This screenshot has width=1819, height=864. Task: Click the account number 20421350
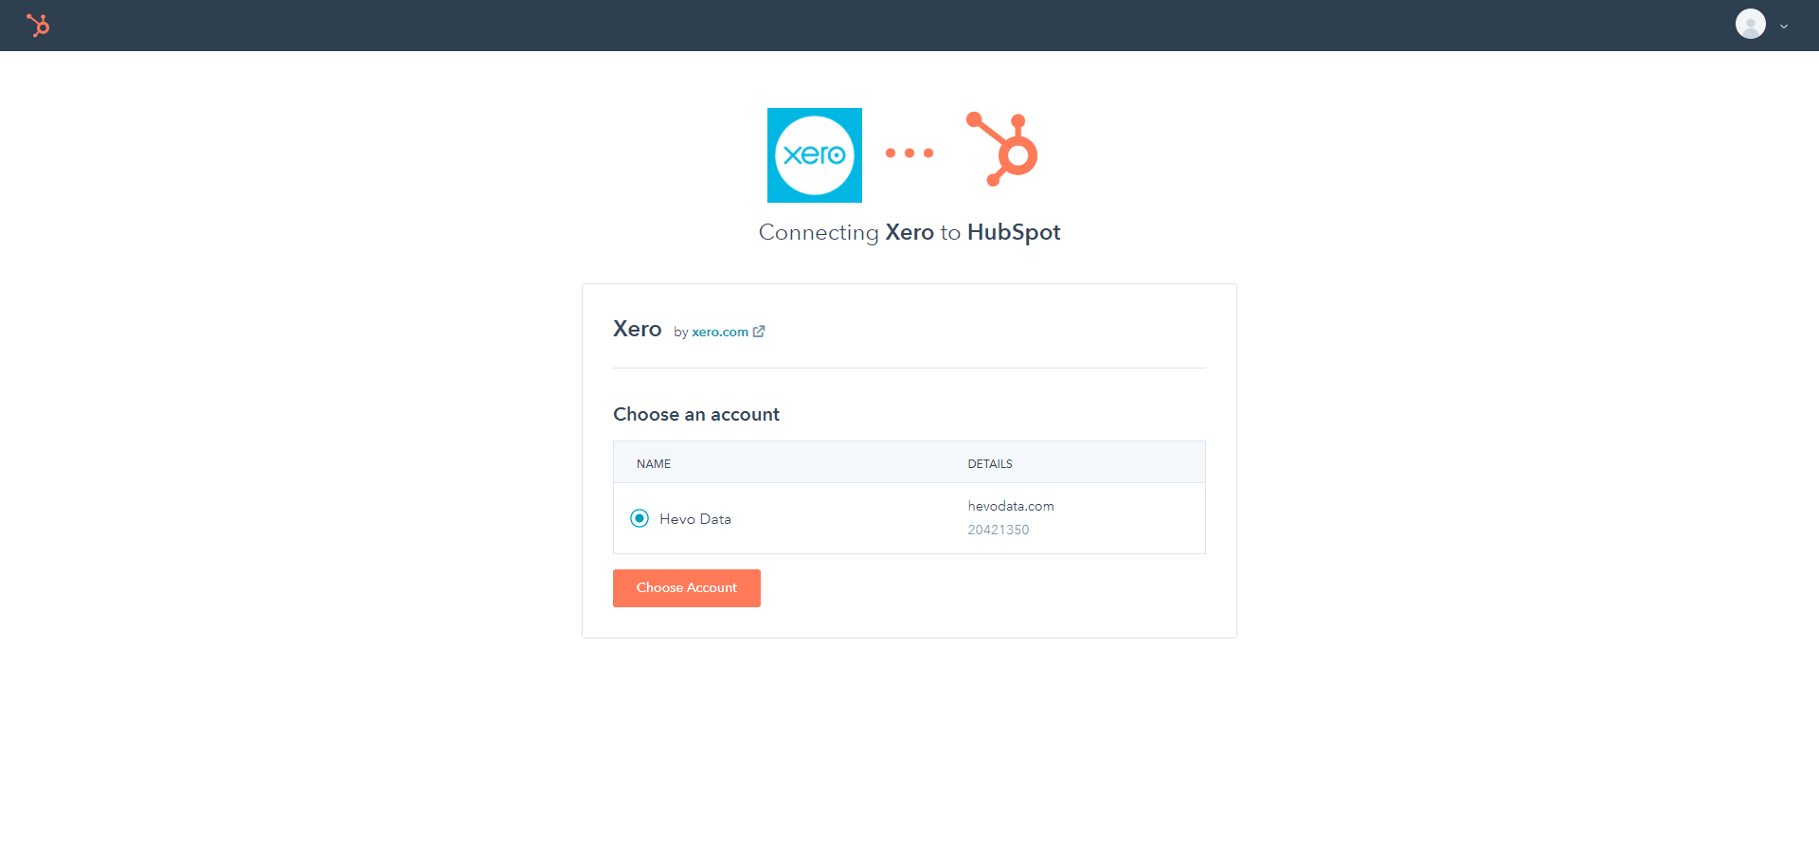[998, 530]
